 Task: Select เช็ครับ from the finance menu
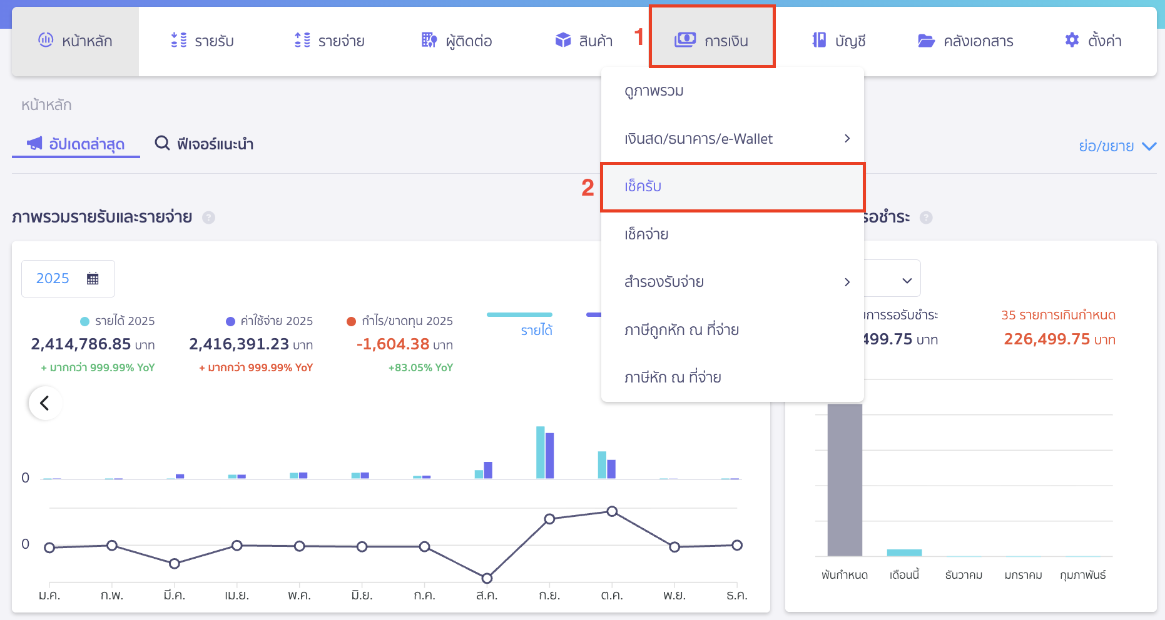click(x=643, y=186)
